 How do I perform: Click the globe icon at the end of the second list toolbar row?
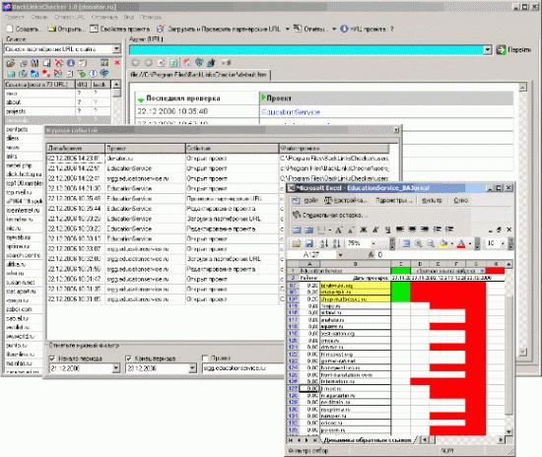click(x=104, y=73)
